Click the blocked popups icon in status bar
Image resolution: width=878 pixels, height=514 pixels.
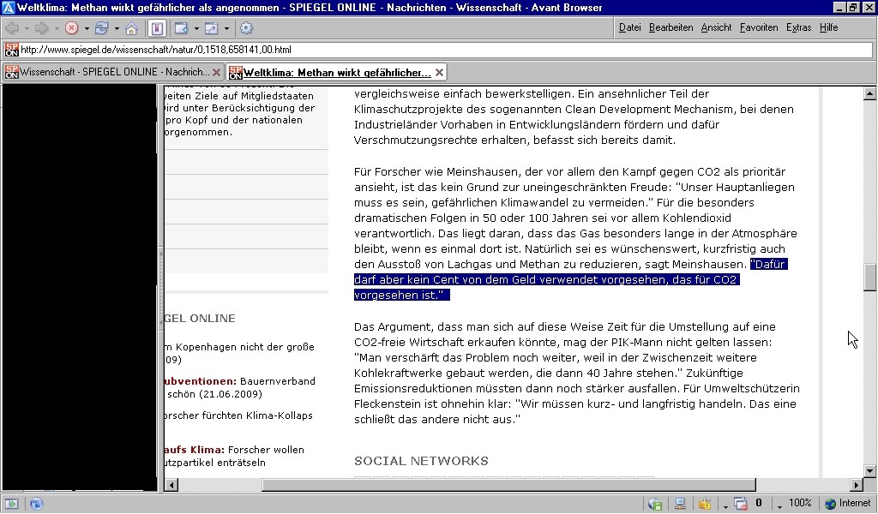[x=741, y=504]
